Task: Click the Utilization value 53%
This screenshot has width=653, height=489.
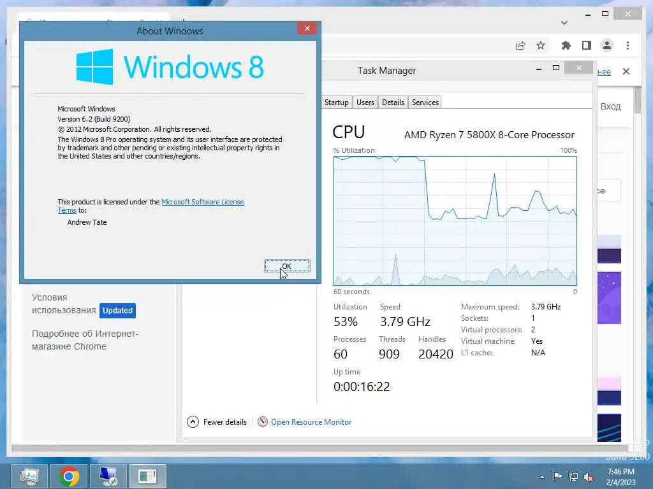Action: coord(346,322)
